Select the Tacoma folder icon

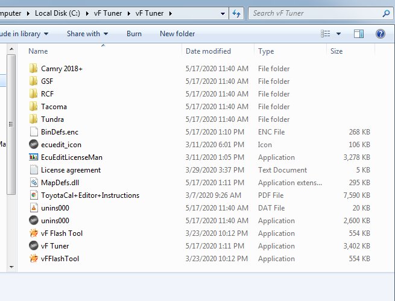(34, 107)
